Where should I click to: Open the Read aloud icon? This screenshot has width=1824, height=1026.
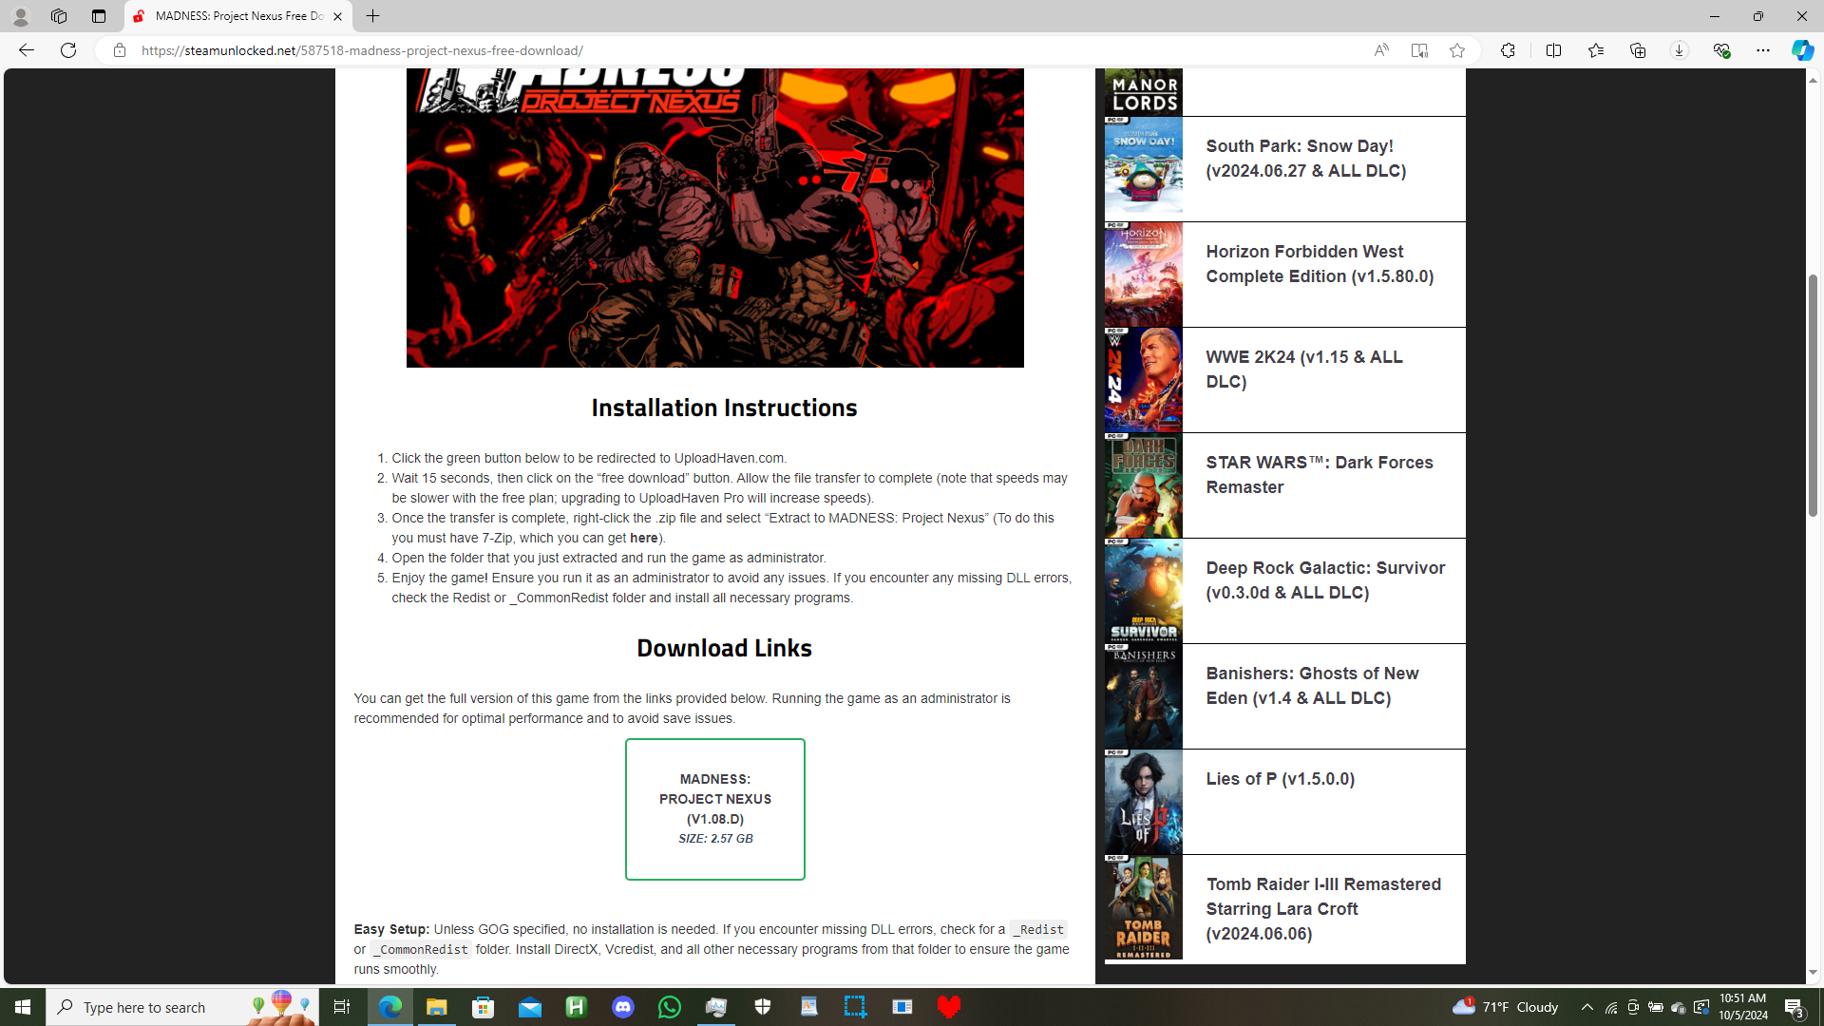pos(1380,50)
